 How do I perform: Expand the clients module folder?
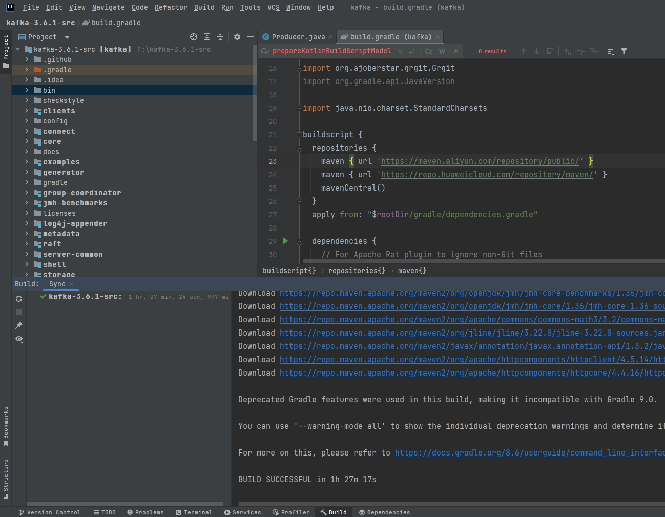coord(27,111)
